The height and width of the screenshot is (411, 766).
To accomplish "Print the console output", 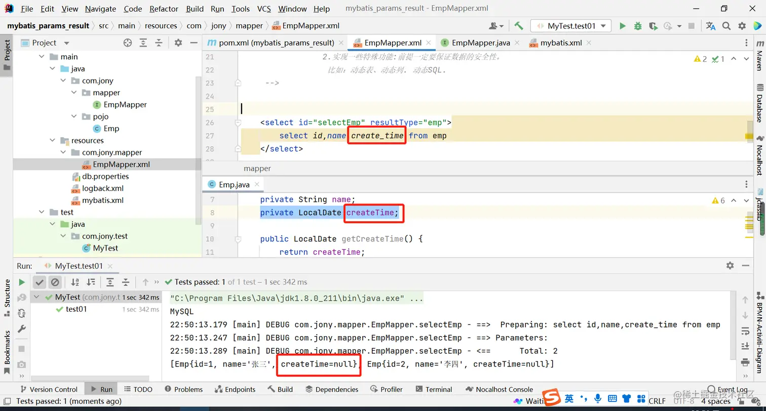I will click(x=745, y=362).
